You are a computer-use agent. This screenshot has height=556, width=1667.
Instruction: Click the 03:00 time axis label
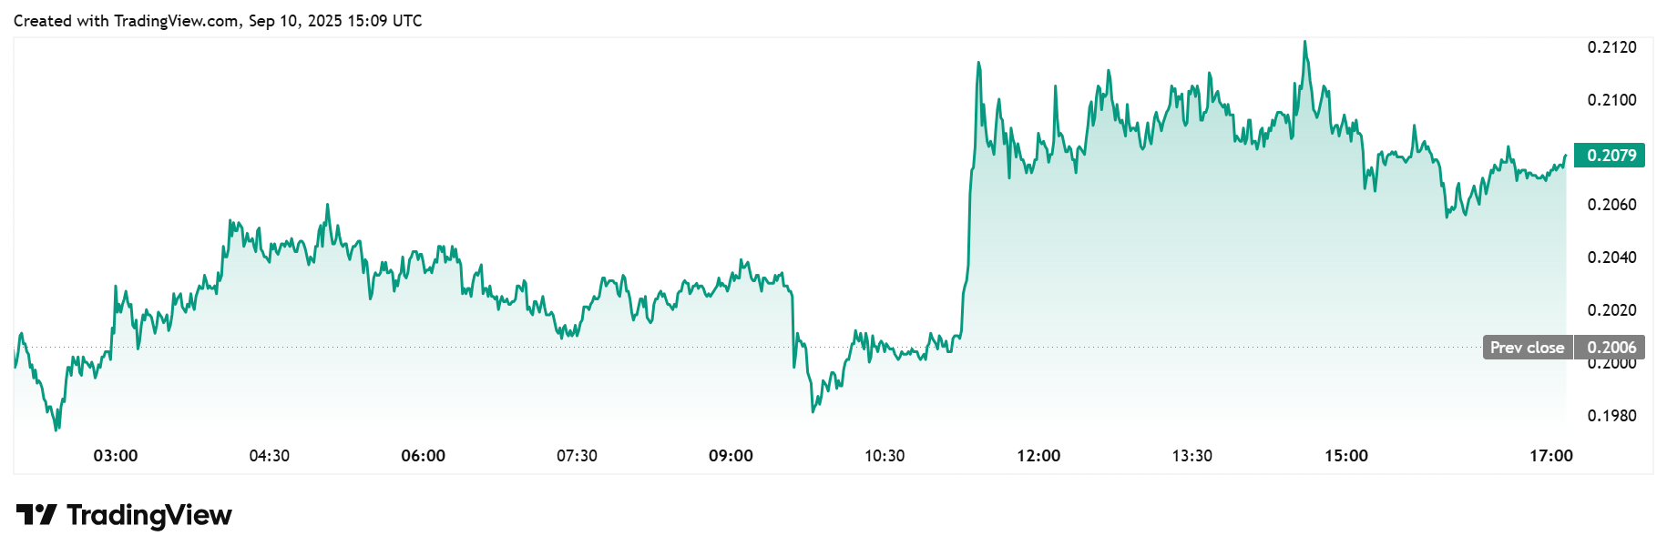(116, 456)
